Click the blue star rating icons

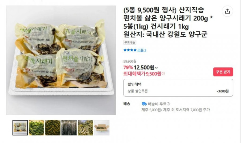click(130, 50)
